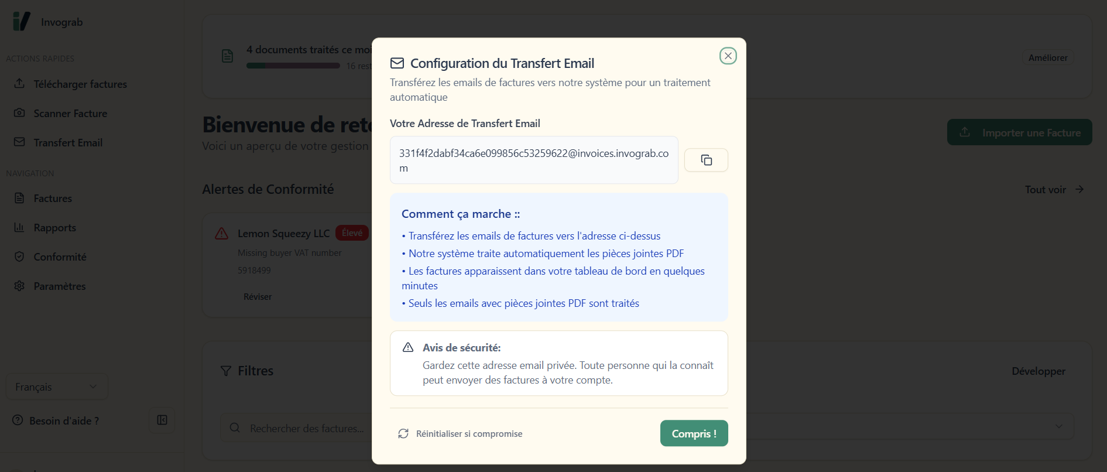
Task: Click the documents processed file icon
Action: (x=228, y=56)
